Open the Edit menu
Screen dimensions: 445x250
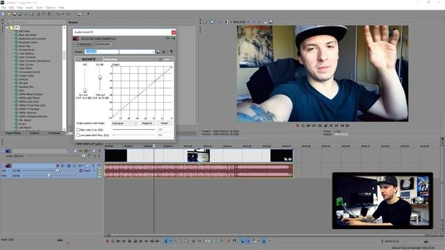(11, 8)
